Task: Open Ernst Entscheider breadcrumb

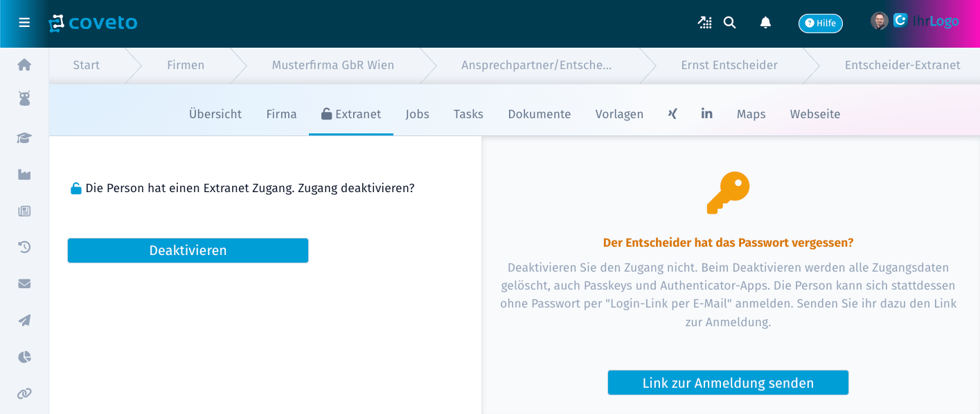Action: pyautogui.click(x=729, y=65)
